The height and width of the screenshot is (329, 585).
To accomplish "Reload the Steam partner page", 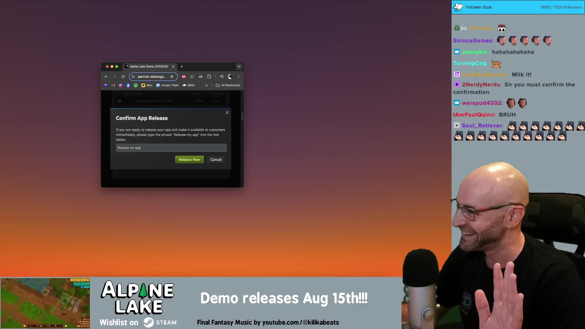I will click(123, 77).
